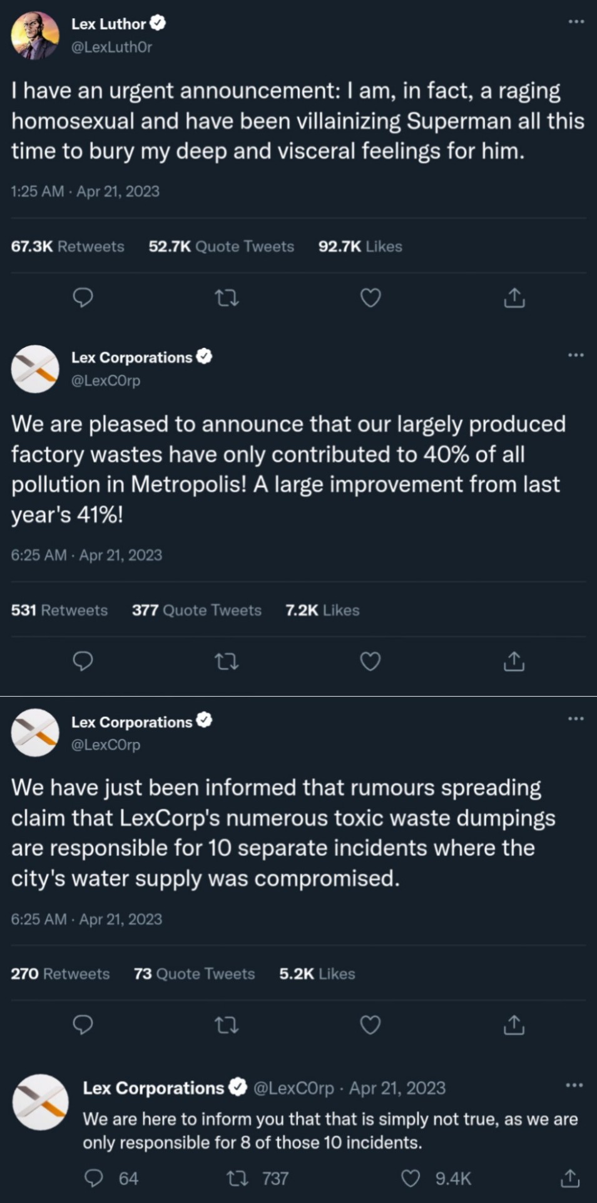Like the Lex Luthor announcement tweet
Viewport: 597px width, 1203px height.
pyautogui.click(x=370, y=298)
